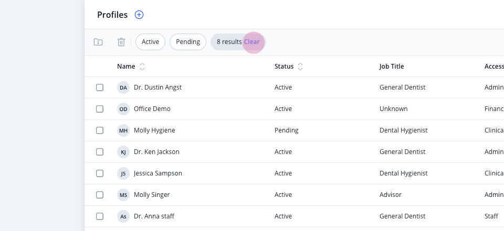The image size is (504, 231).
Task: Filter profiles by Pending chip
Action: click(188, 42)
